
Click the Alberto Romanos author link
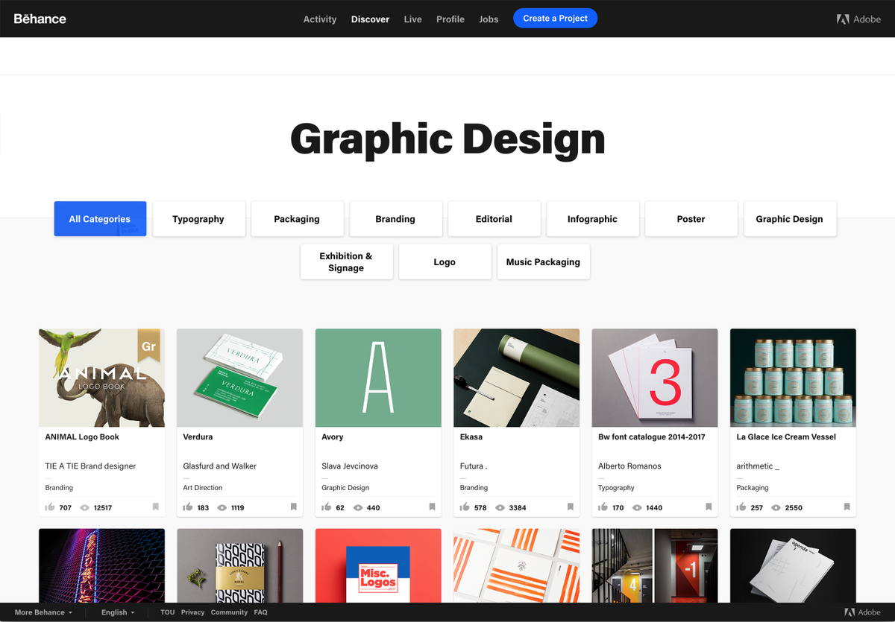629,466
